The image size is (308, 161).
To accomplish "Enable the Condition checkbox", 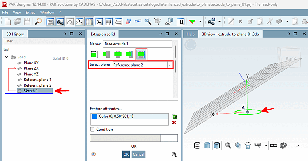I will click(92, 130).
